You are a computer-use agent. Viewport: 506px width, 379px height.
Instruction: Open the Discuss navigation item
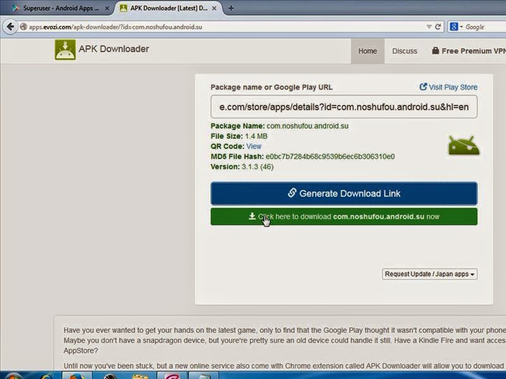(404, 51)
